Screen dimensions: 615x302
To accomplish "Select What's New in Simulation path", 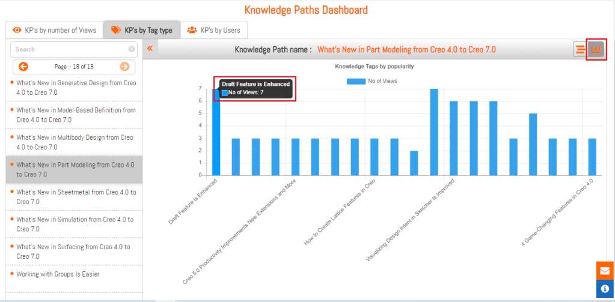I will (75, 224).
